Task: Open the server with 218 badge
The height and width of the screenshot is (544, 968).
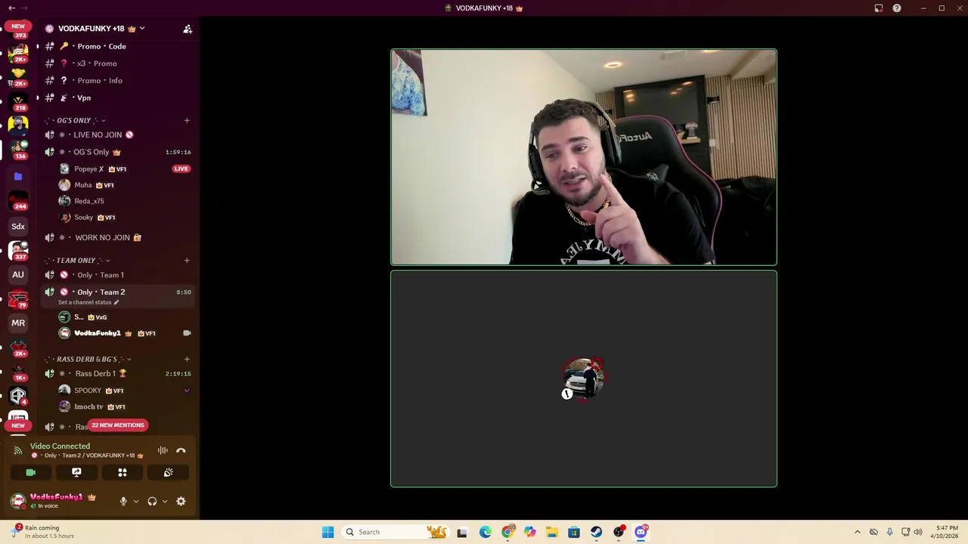Action: (x=18, y=100)
